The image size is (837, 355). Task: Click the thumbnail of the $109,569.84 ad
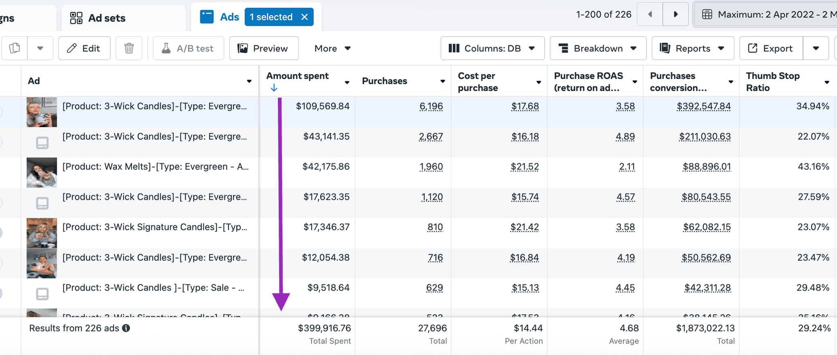tap(42, 112)
